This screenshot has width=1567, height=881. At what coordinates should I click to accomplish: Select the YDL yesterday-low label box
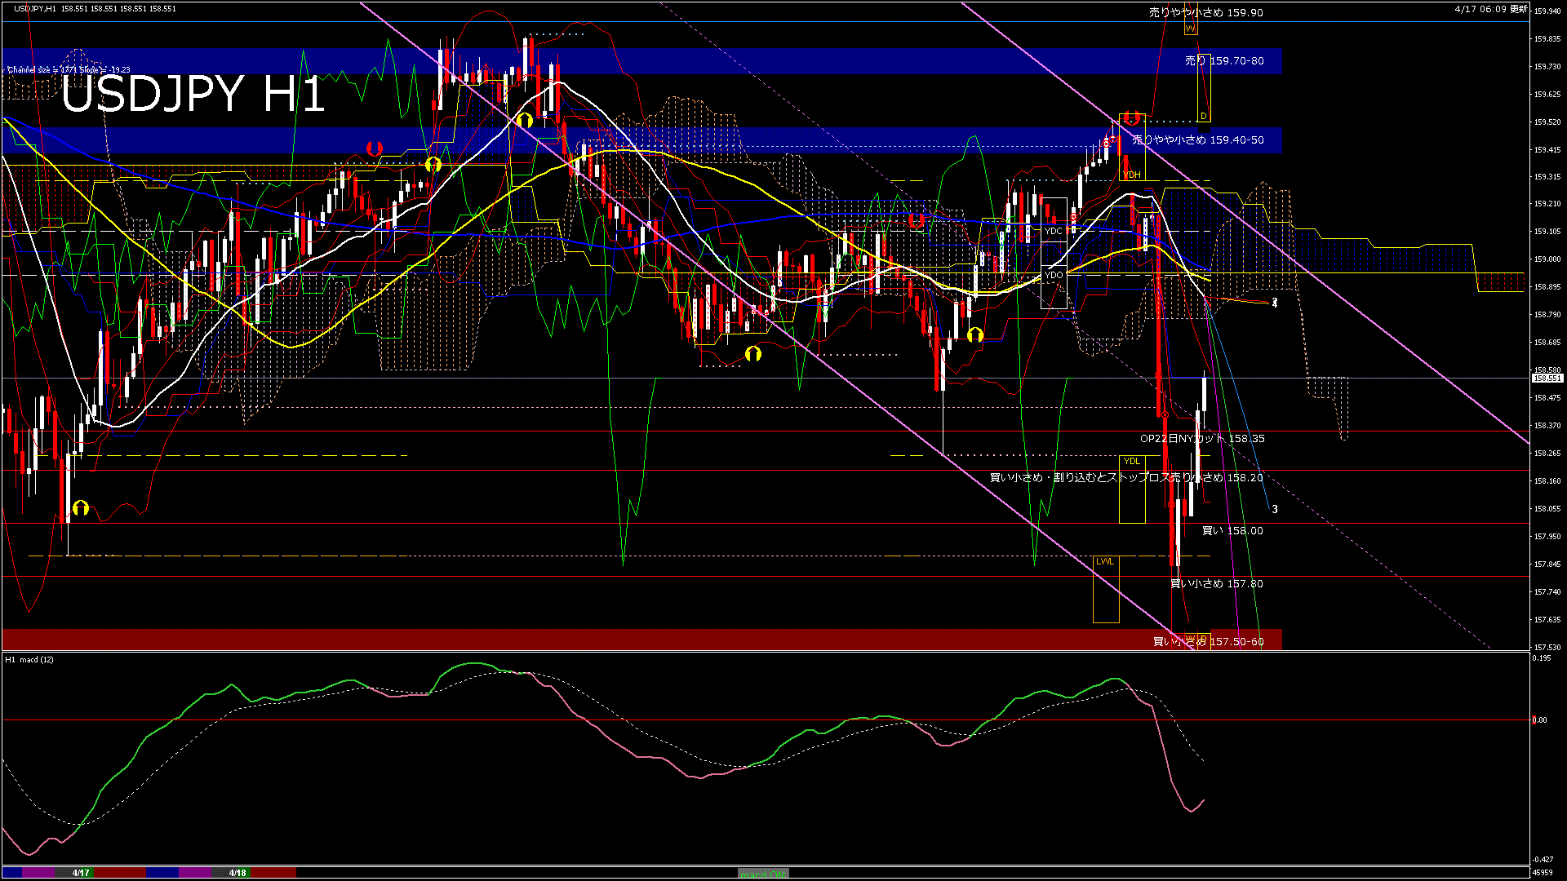click(x=1131, y=461)
